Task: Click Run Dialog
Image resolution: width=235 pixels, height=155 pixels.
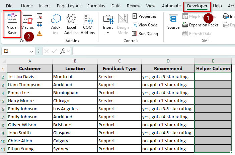Action: click(145, 33)
